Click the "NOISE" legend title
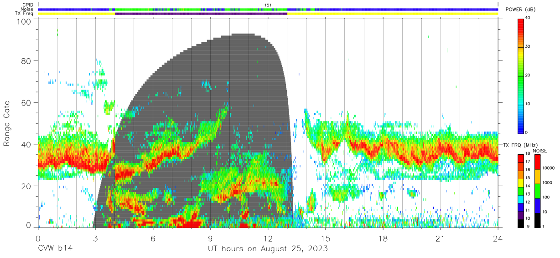The image size is (560, 258). coord(541,151)
